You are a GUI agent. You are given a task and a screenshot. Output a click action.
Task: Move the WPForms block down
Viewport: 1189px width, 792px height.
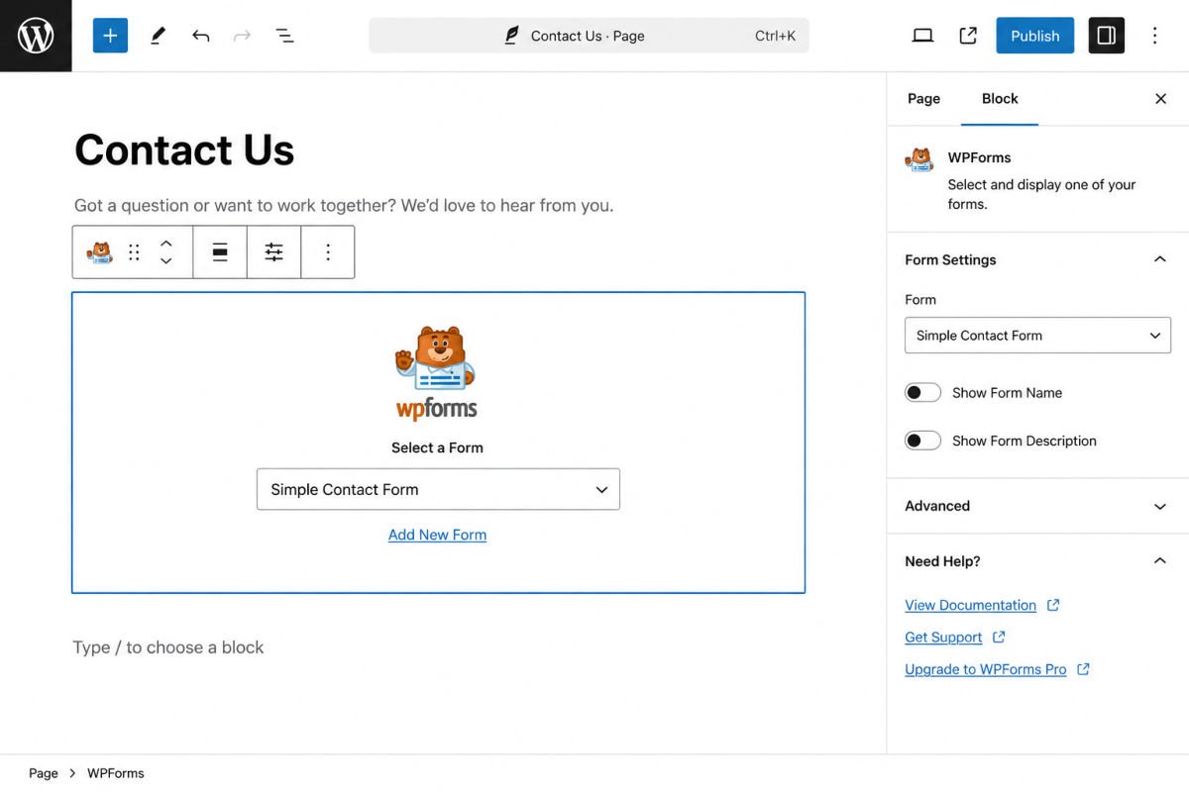click(x=166, y=261)
